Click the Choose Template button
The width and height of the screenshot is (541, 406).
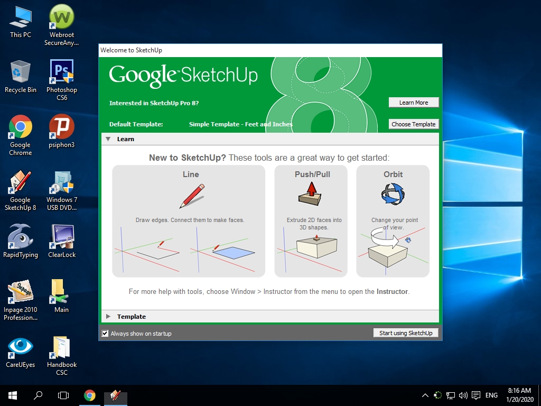point(414,124)
